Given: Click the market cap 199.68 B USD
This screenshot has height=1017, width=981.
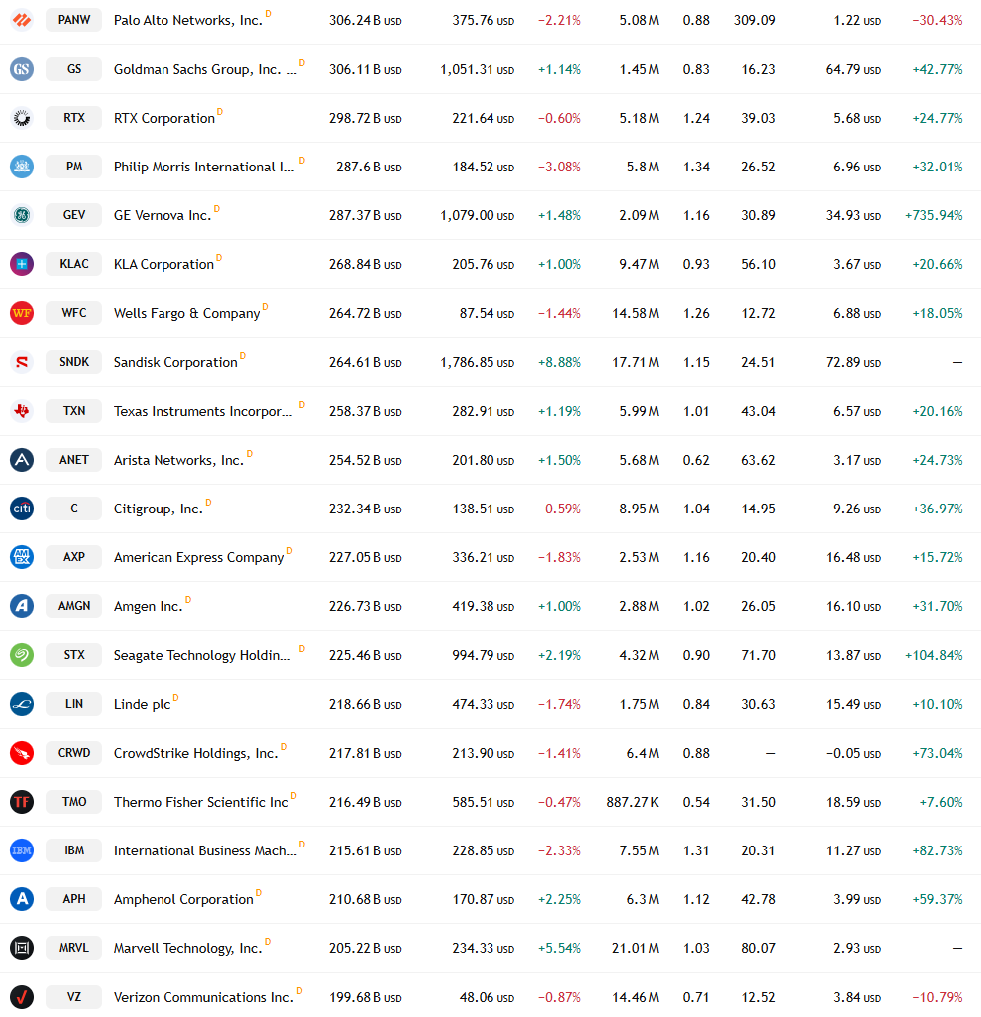Looking at the screenshot, I should 365,997.
